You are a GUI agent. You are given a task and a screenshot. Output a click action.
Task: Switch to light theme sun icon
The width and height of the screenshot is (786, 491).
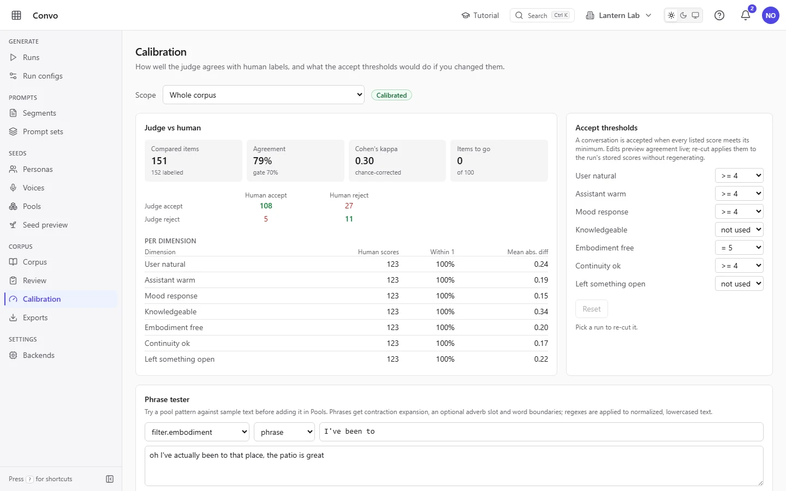pyautogui.click(x=671, y=15)
